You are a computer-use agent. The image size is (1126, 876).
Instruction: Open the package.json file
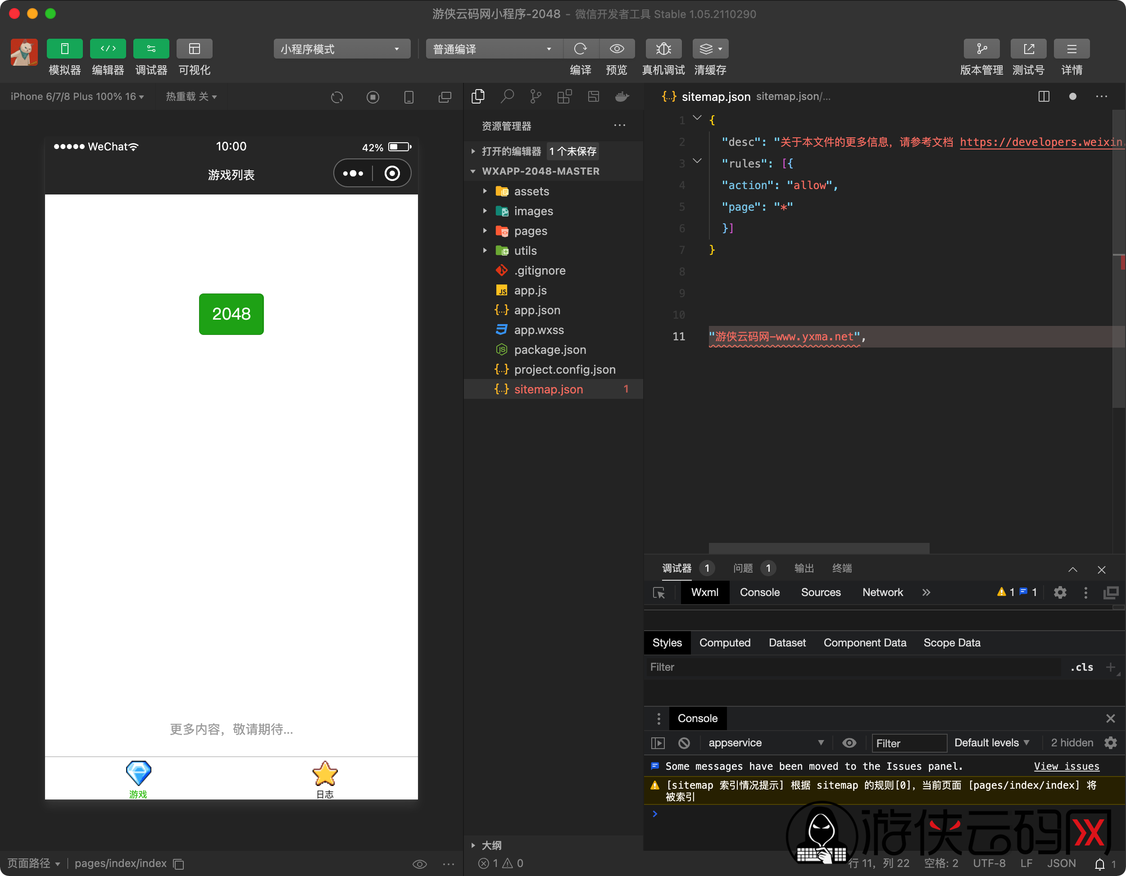tap(554, 350)
